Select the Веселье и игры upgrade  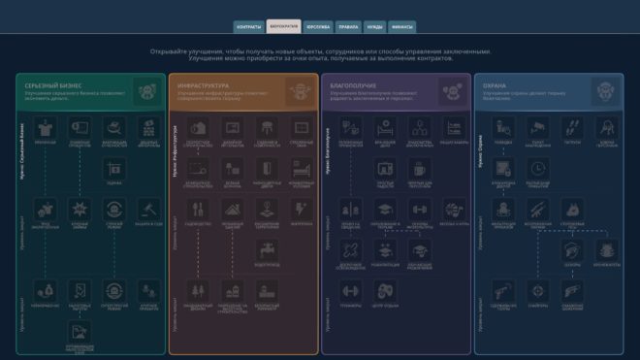(x=454, y=210)
